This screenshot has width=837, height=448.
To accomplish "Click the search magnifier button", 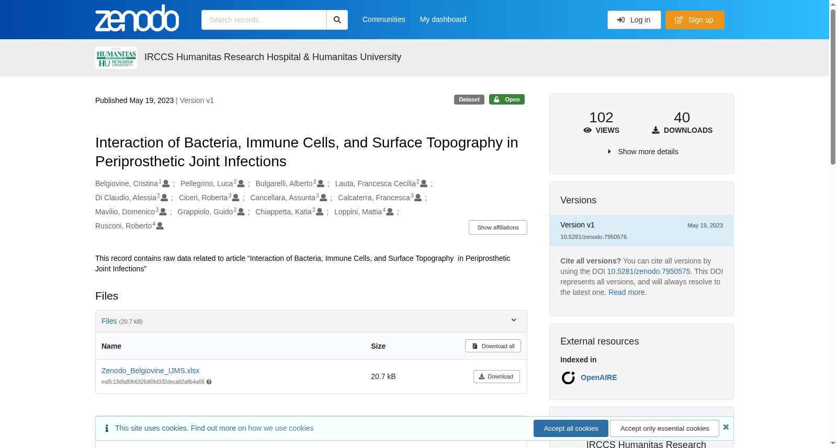I will click(x=337, y=20).
